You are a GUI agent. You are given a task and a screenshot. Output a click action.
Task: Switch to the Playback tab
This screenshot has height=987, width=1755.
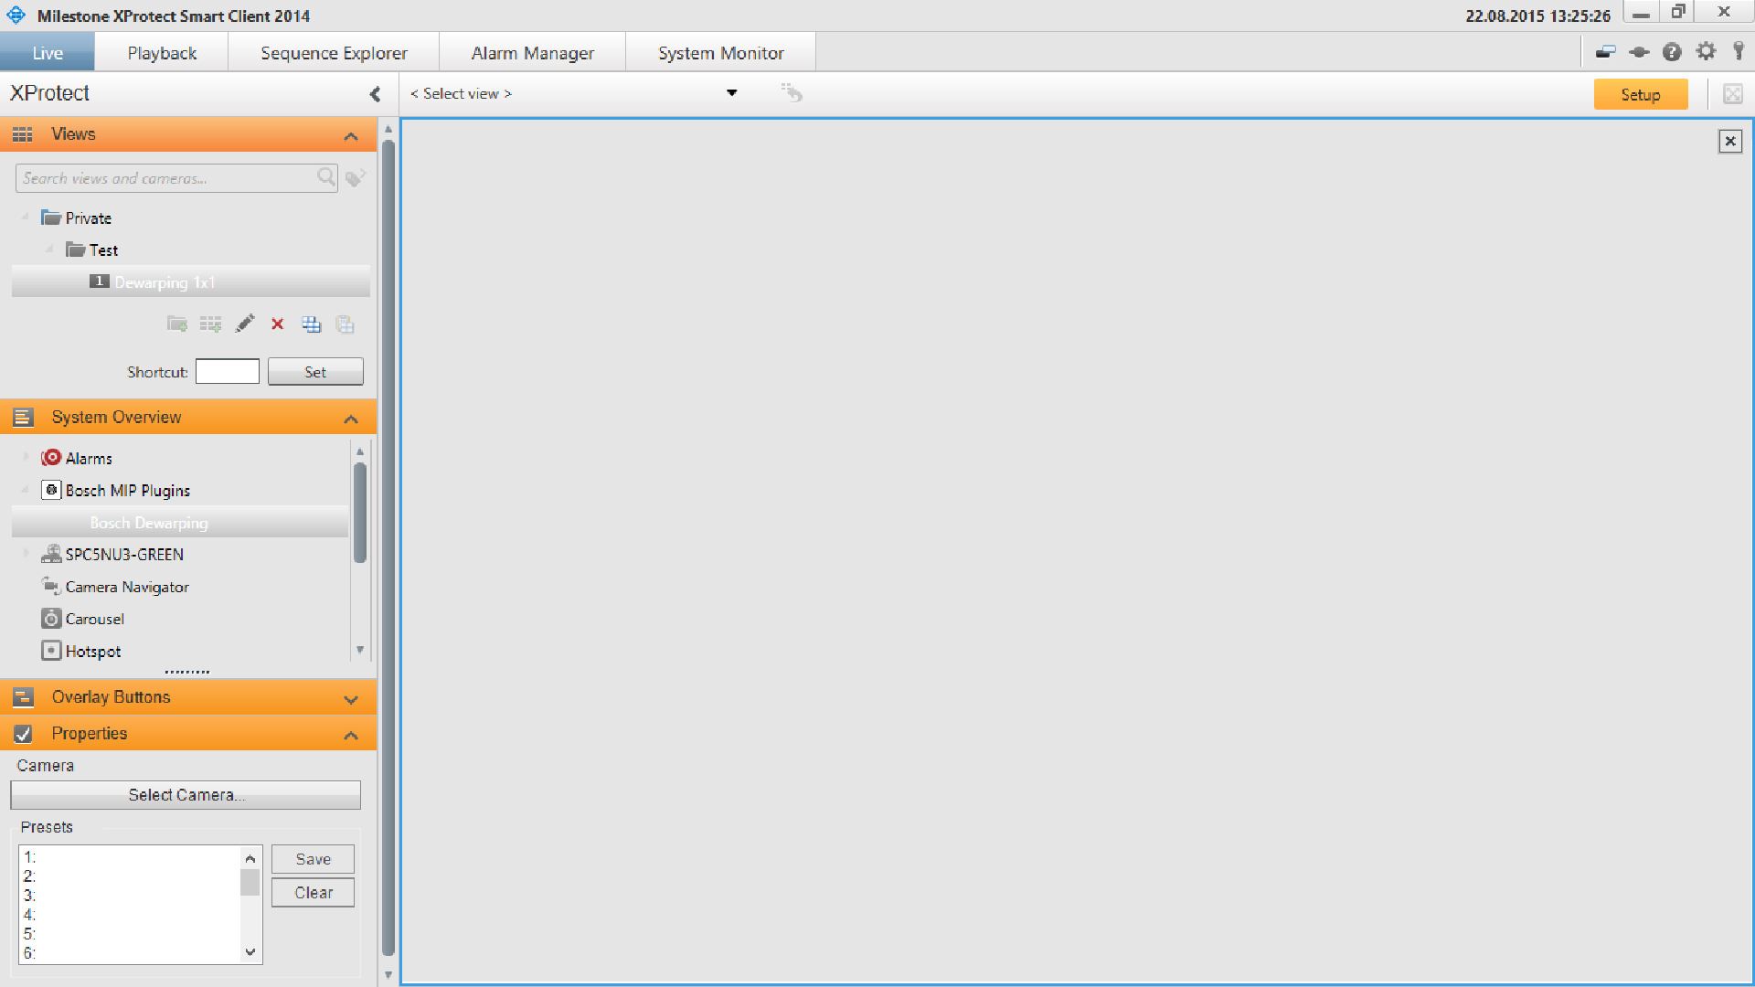point(162,53)
